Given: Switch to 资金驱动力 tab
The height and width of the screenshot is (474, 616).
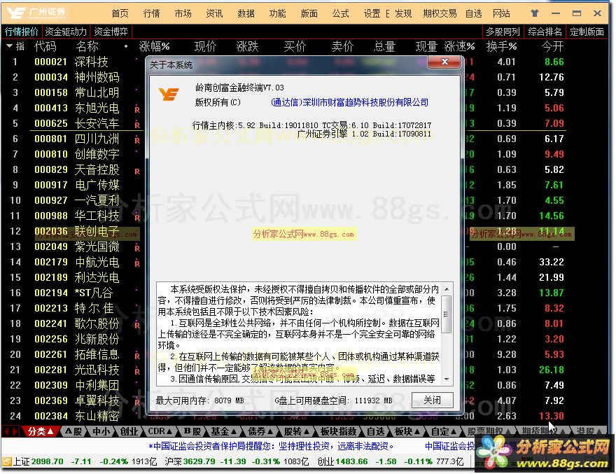Looking at the screenshot, I should [x=66, y=32].
